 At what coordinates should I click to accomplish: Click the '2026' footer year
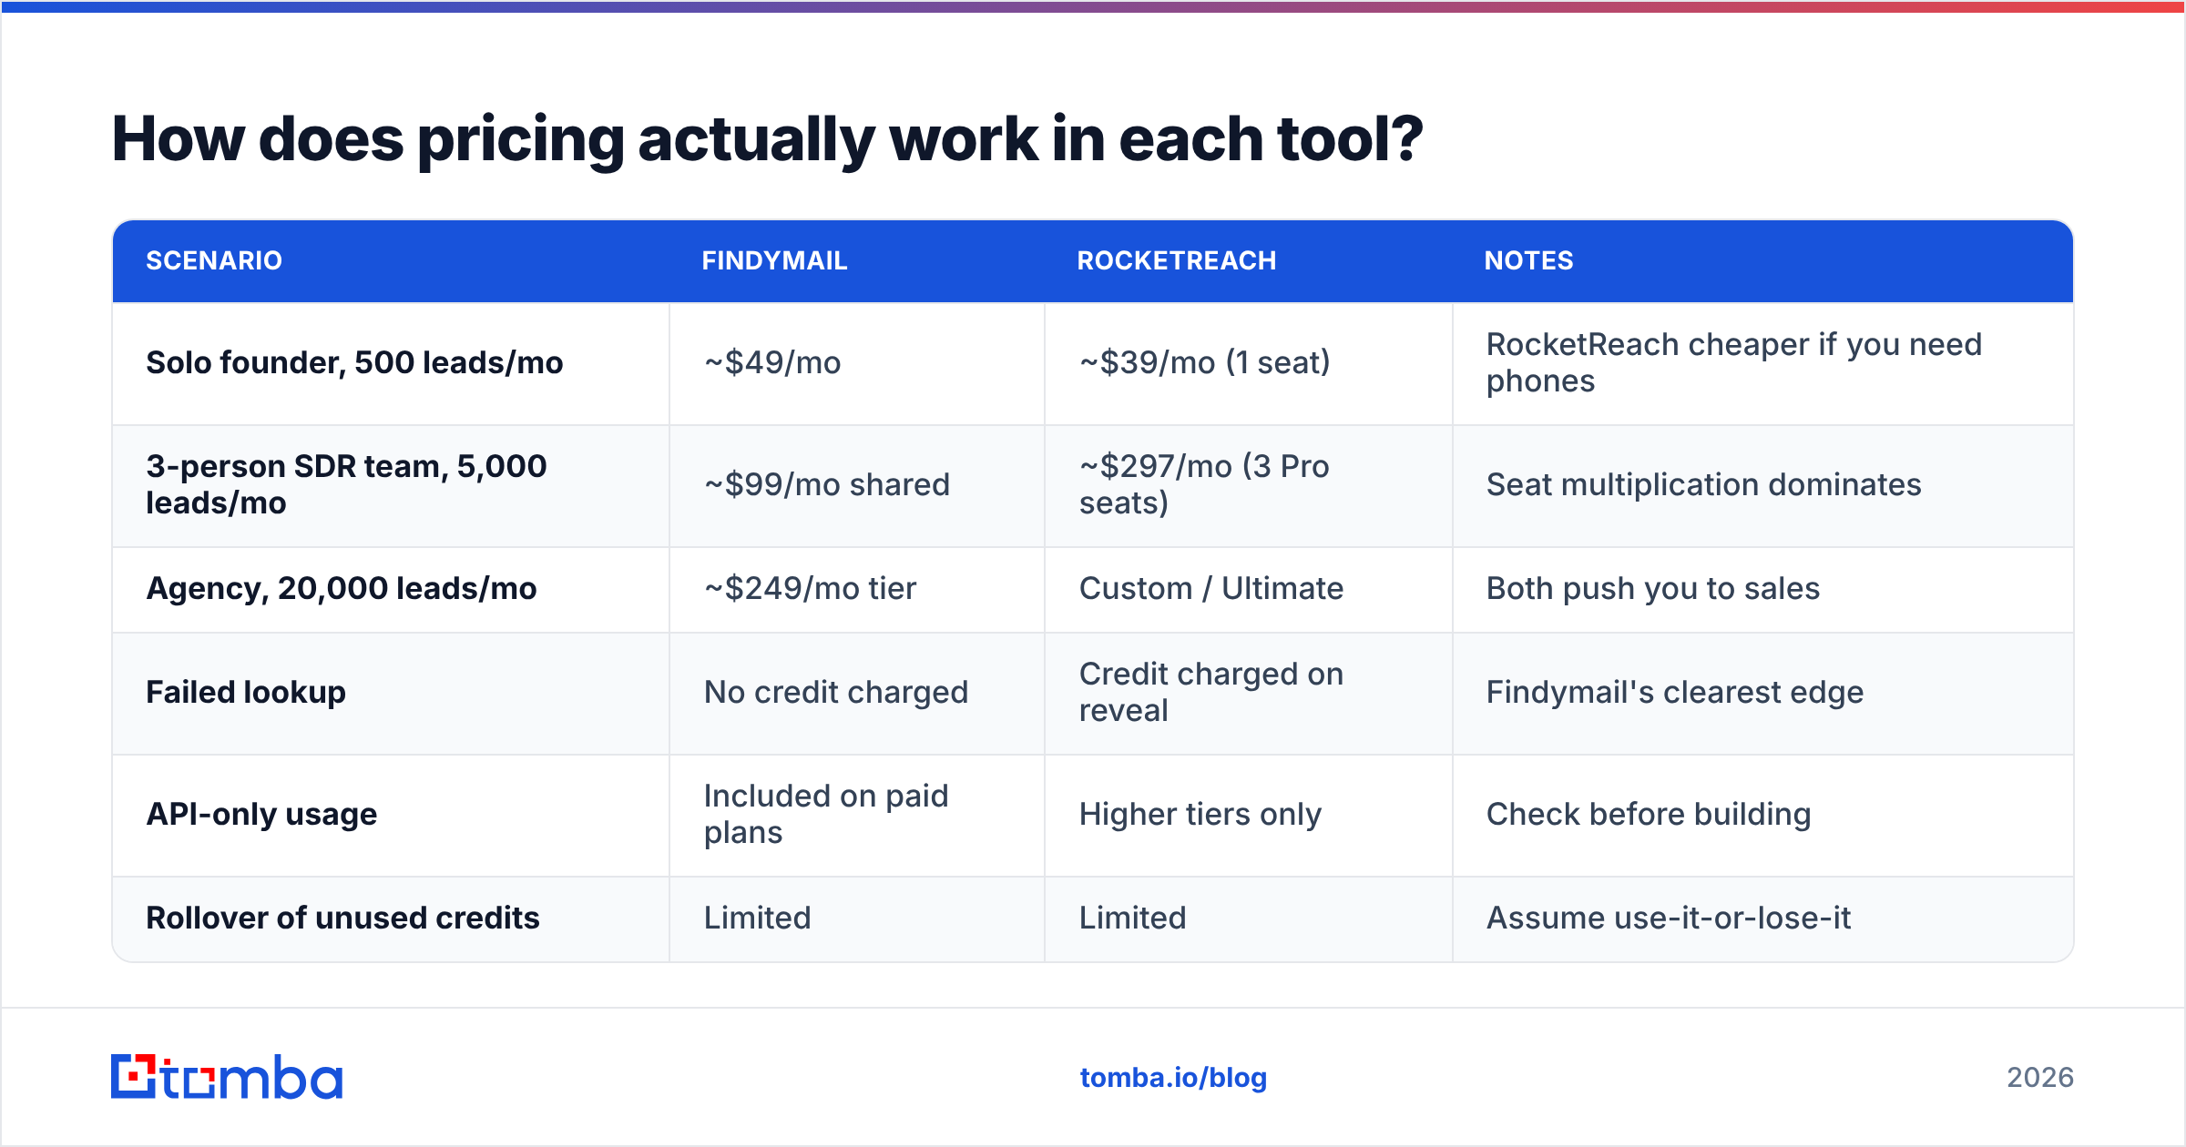pos(2040,1078)
